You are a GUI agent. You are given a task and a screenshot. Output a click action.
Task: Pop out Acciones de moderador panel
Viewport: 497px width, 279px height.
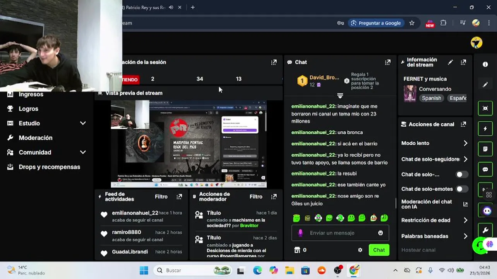click(274, 196)
